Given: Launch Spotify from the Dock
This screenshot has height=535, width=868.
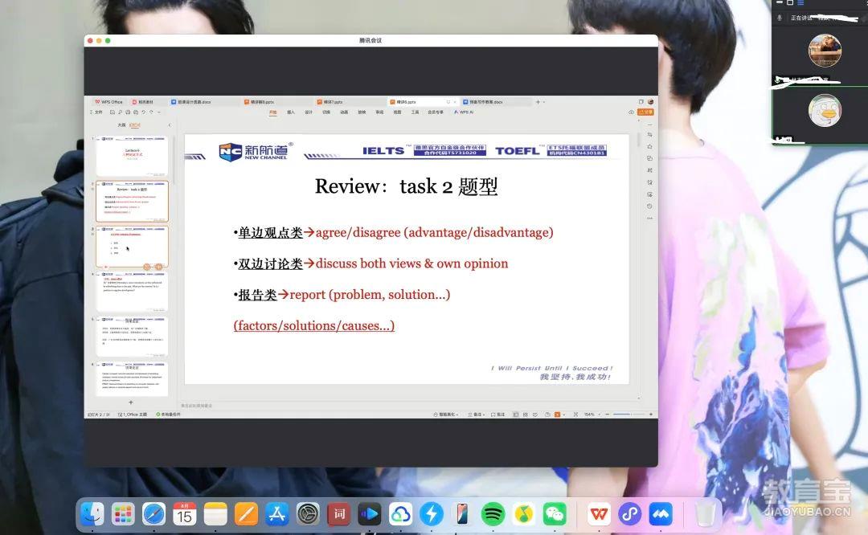Looking at the screenshot, I should tap(493, 514).
